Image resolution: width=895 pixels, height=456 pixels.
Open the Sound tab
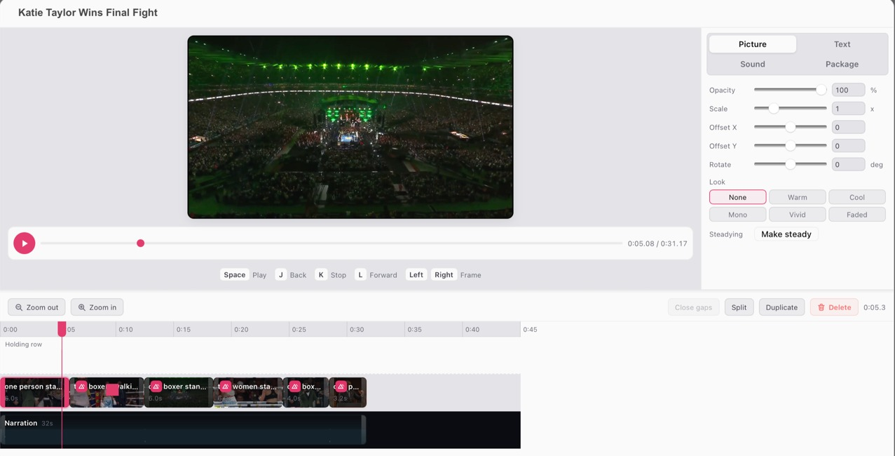[x=753, y=64]
